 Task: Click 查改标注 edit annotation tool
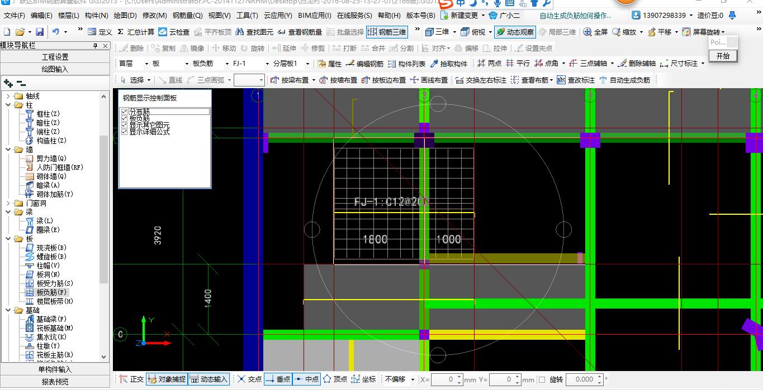[x=576, y=80]
